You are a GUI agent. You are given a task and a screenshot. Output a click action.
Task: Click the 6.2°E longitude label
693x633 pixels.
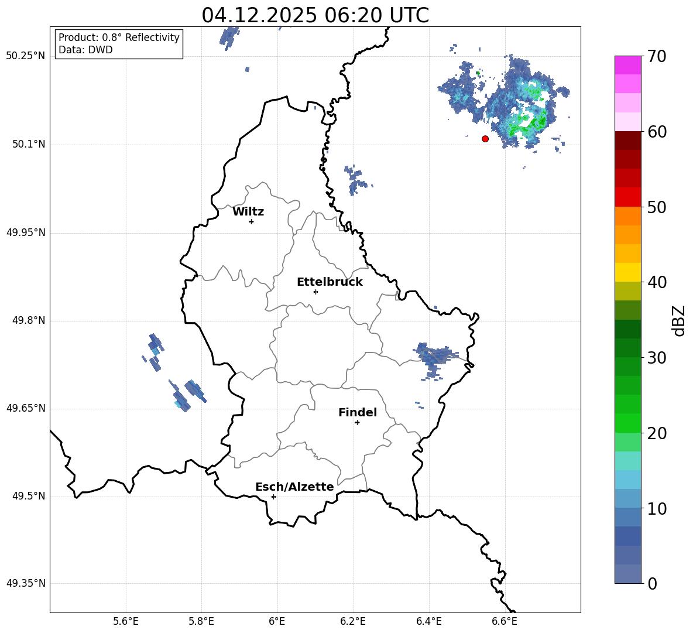coord(353,621)
